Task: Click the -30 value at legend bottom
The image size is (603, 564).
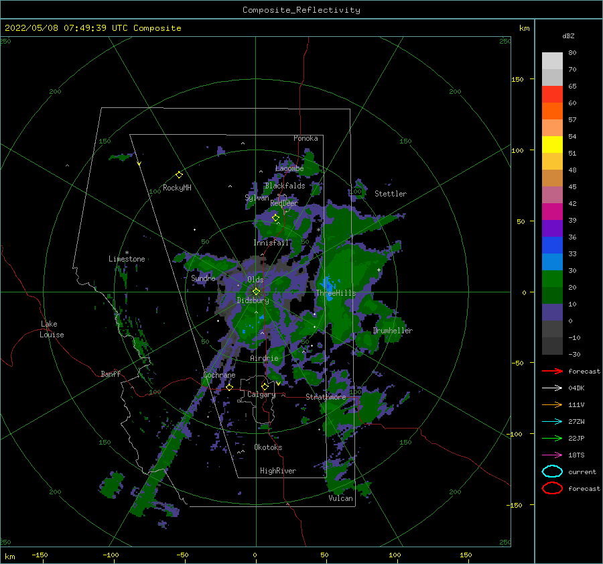Action: click(574, 355)
